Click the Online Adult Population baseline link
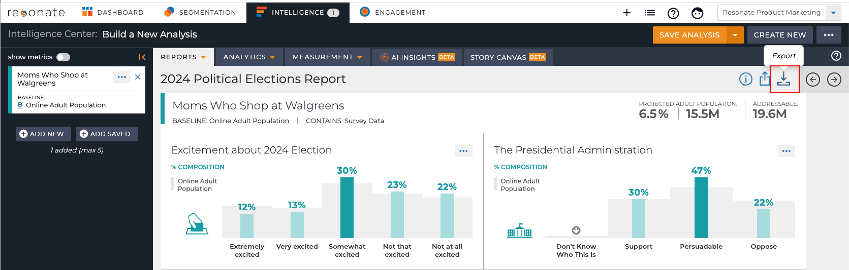This screenshot has height=270, width=849. click(66, 105)
